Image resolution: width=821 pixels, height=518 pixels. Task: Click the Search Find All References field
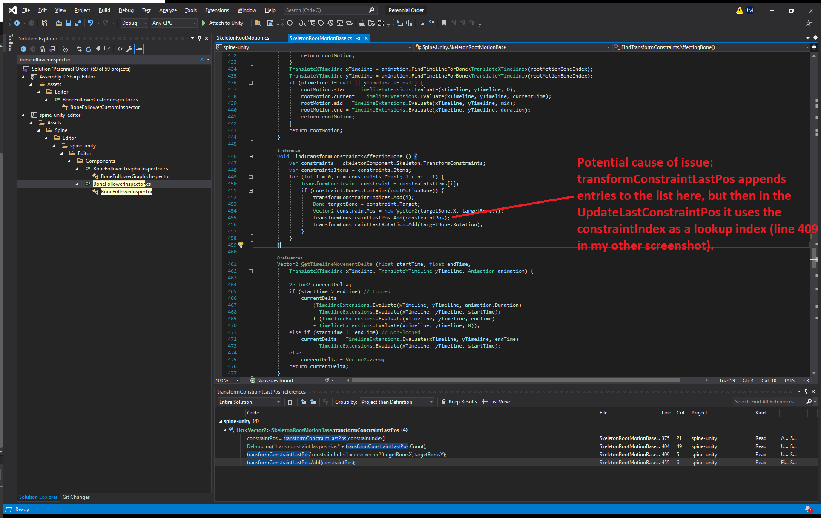tap(766, 401)
